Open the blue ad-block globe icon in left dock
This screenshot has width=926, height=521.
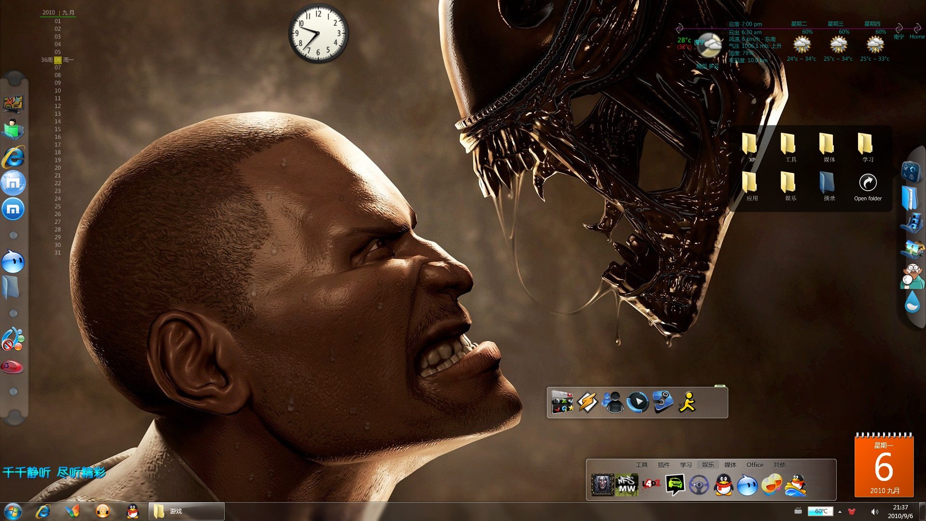tap(13, 339)
